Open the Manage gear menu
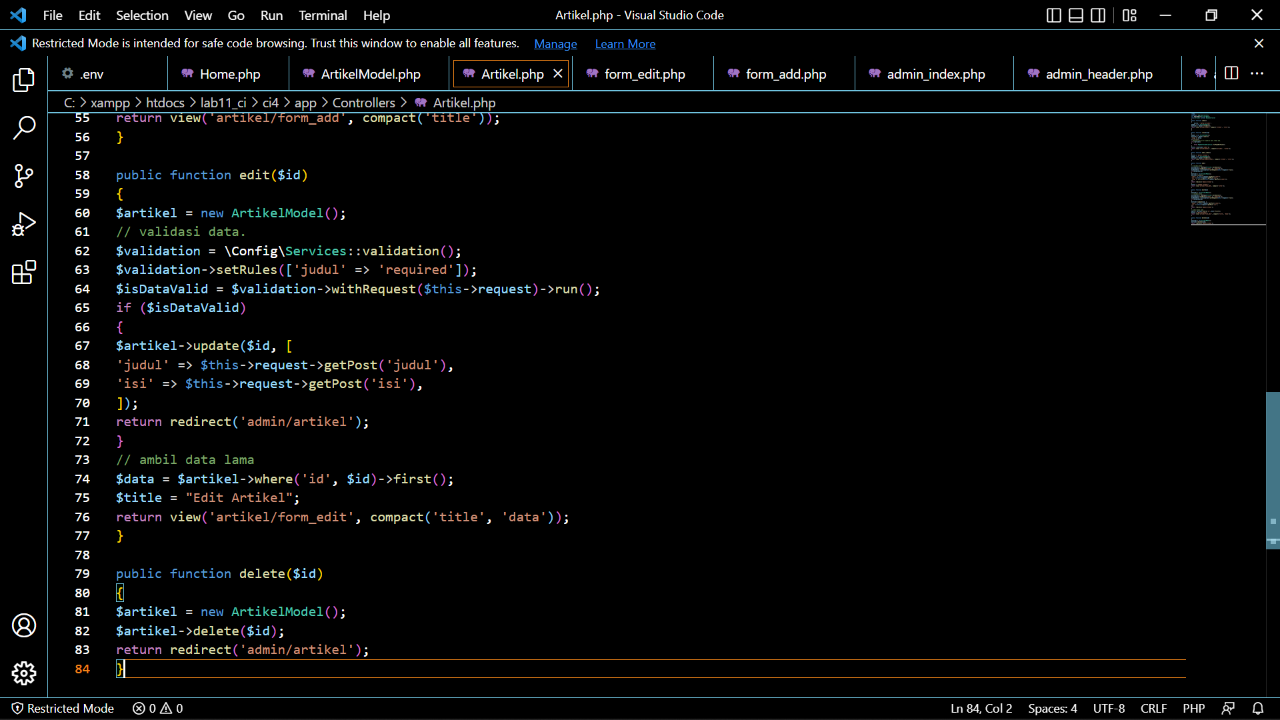The height and width of the screenshot is (720, 1280). tap(24, 673)
